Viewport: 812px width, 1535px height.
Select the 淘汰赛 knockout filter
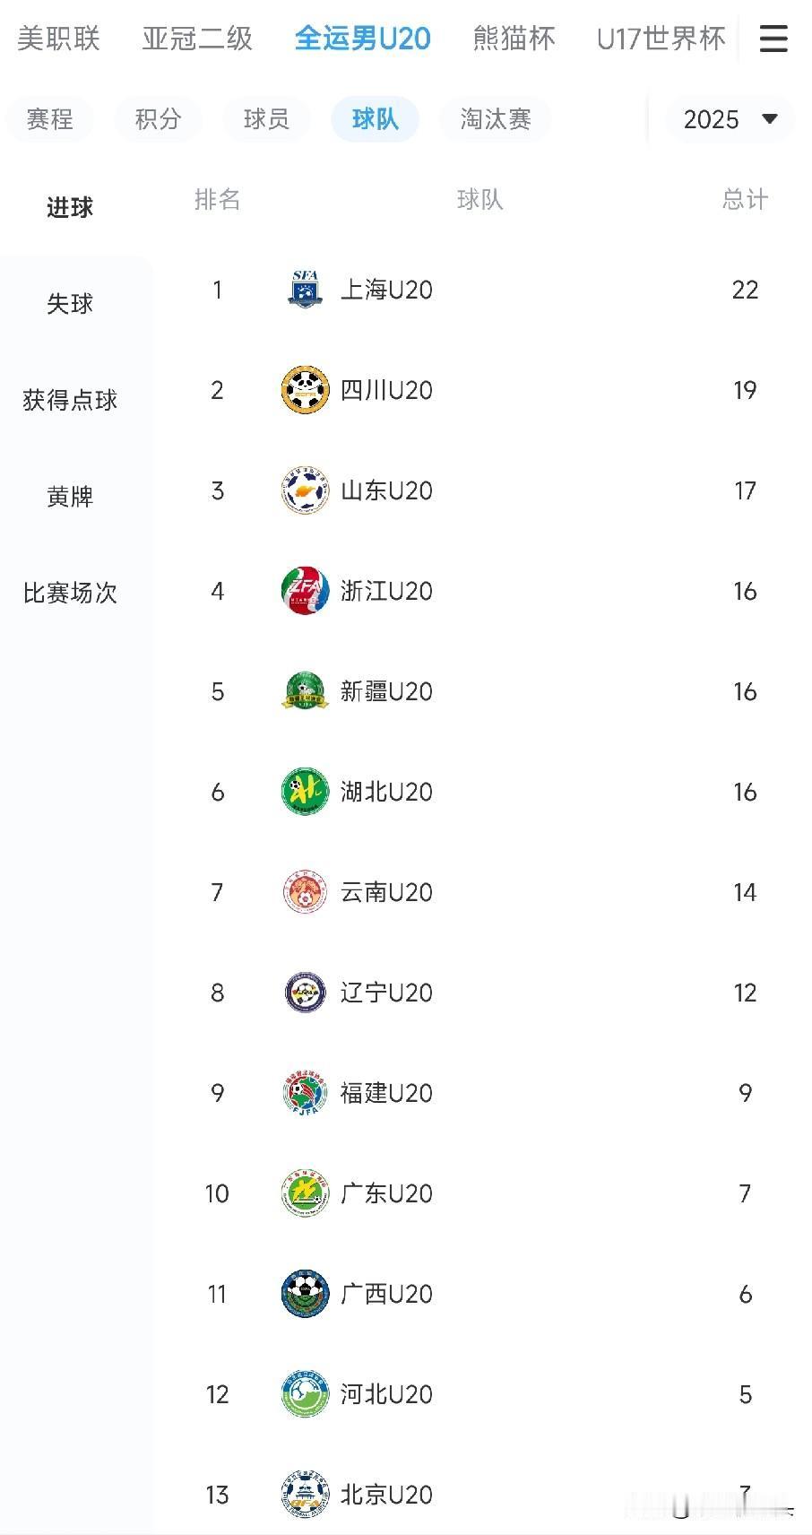point(496,119)
